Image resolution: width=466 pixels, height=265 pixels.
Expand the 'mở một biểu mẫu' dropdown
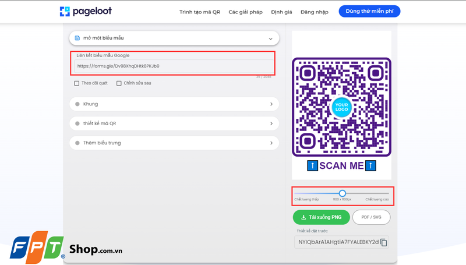click(x=174, y=38)
